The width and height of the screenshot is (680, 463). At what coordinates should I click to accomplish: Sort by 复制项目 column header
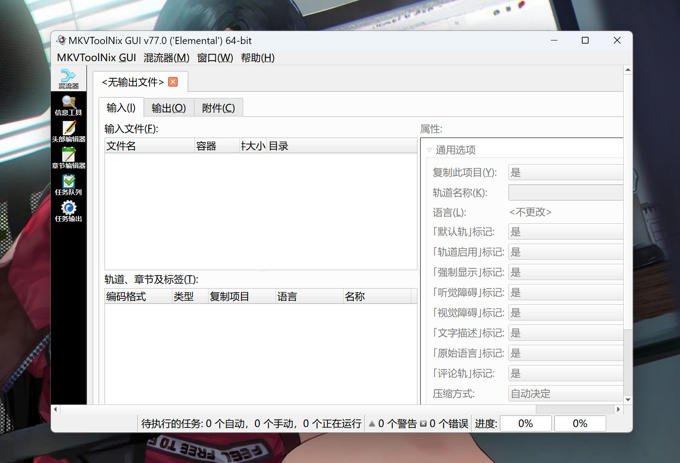pos(242,296)
